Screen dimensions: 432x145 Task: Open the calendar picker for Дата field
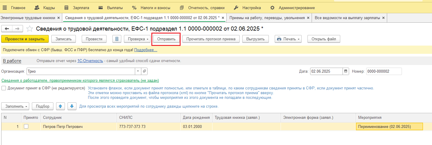(x=346, y=71)
